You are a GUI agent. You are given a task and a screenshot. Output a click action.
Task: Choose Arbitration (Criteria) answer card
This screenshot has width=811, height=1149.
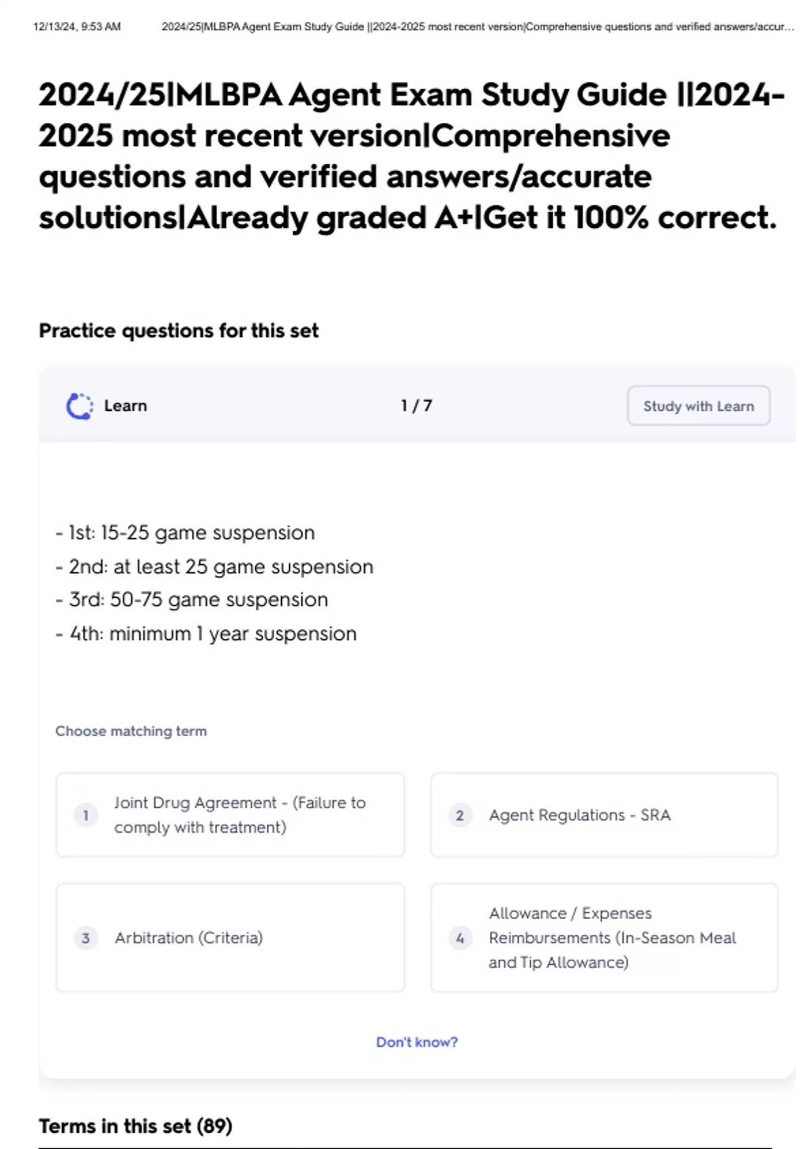click(x=230, y=937)
